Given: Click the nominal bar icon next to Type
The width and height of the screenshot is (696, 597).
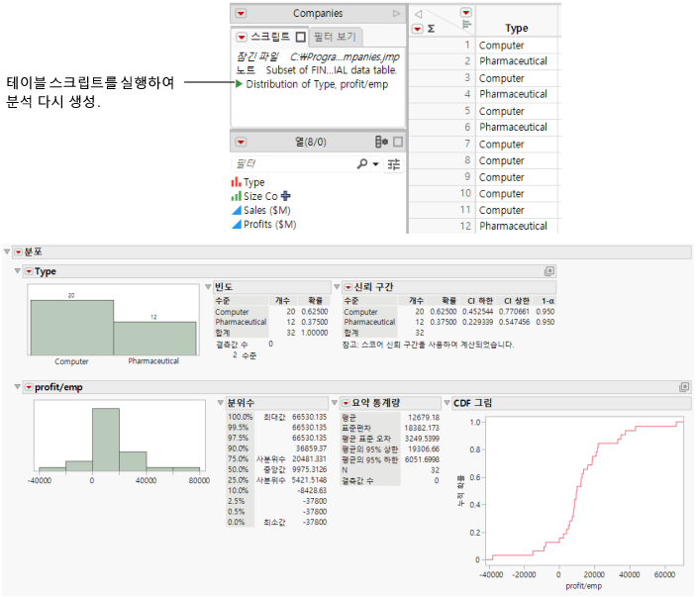Looking at the screenshot, I should pyautogui.click(x=237, y=182).
